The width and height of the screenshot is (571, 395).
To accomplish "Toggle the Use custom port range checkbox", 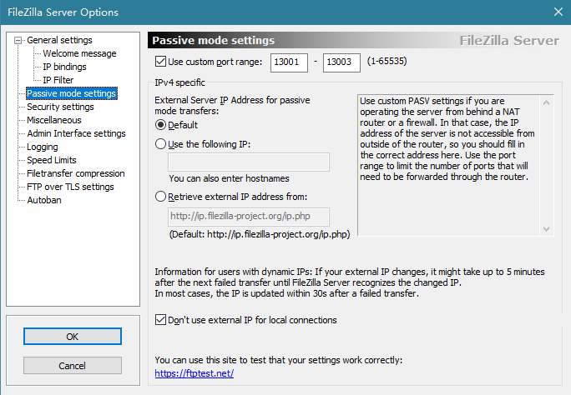I will click(x=160, y=62).
